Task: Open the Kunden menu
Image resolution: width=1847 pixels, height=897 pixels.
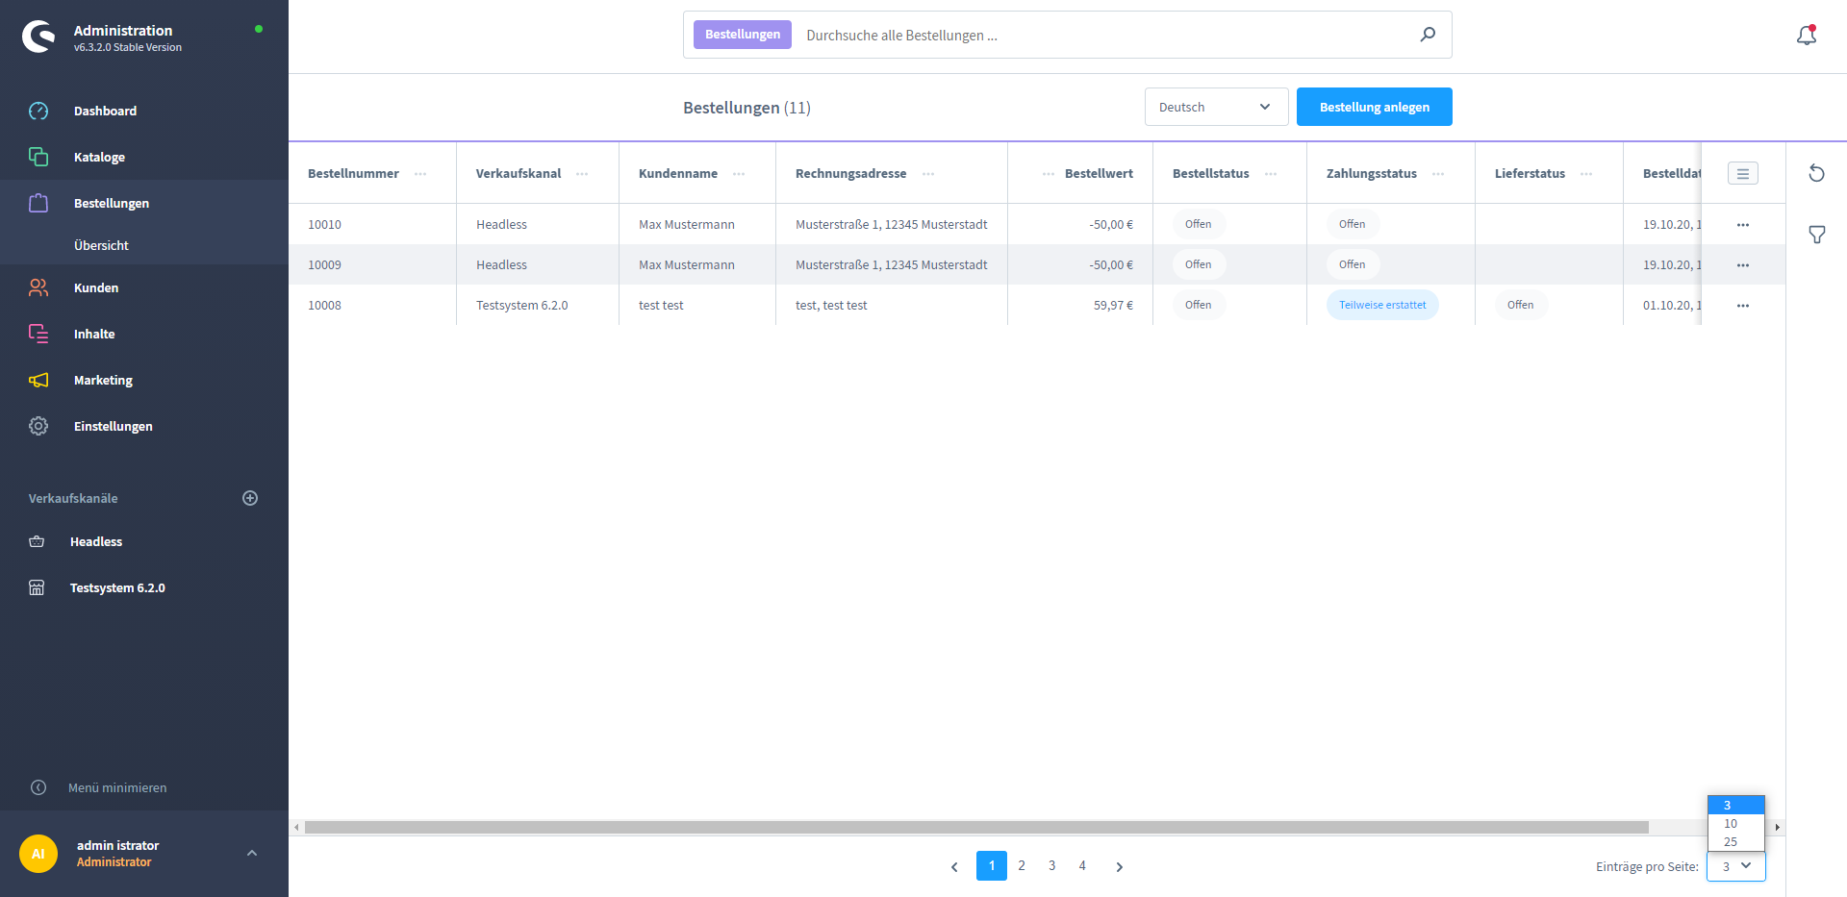Action: pos(96,287)
